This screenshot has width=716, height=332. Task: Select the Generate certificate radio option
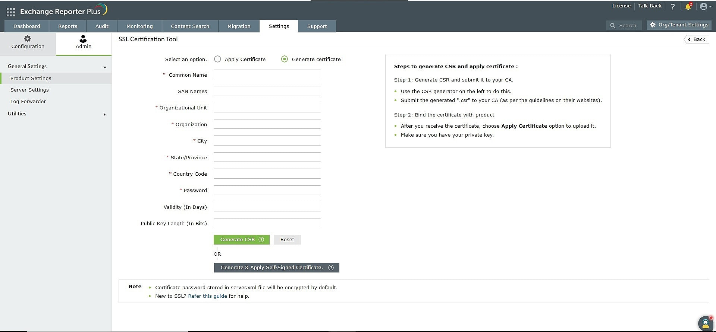(x=285, y=59)
